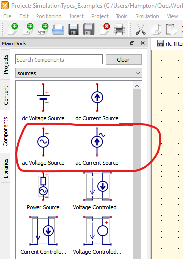Close the current document icon

105,29
